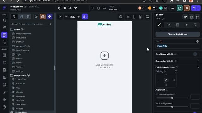Toggle the Conditional Visibility switch
Viewport: 202px width, 113px height.
(x=196, y=54)
